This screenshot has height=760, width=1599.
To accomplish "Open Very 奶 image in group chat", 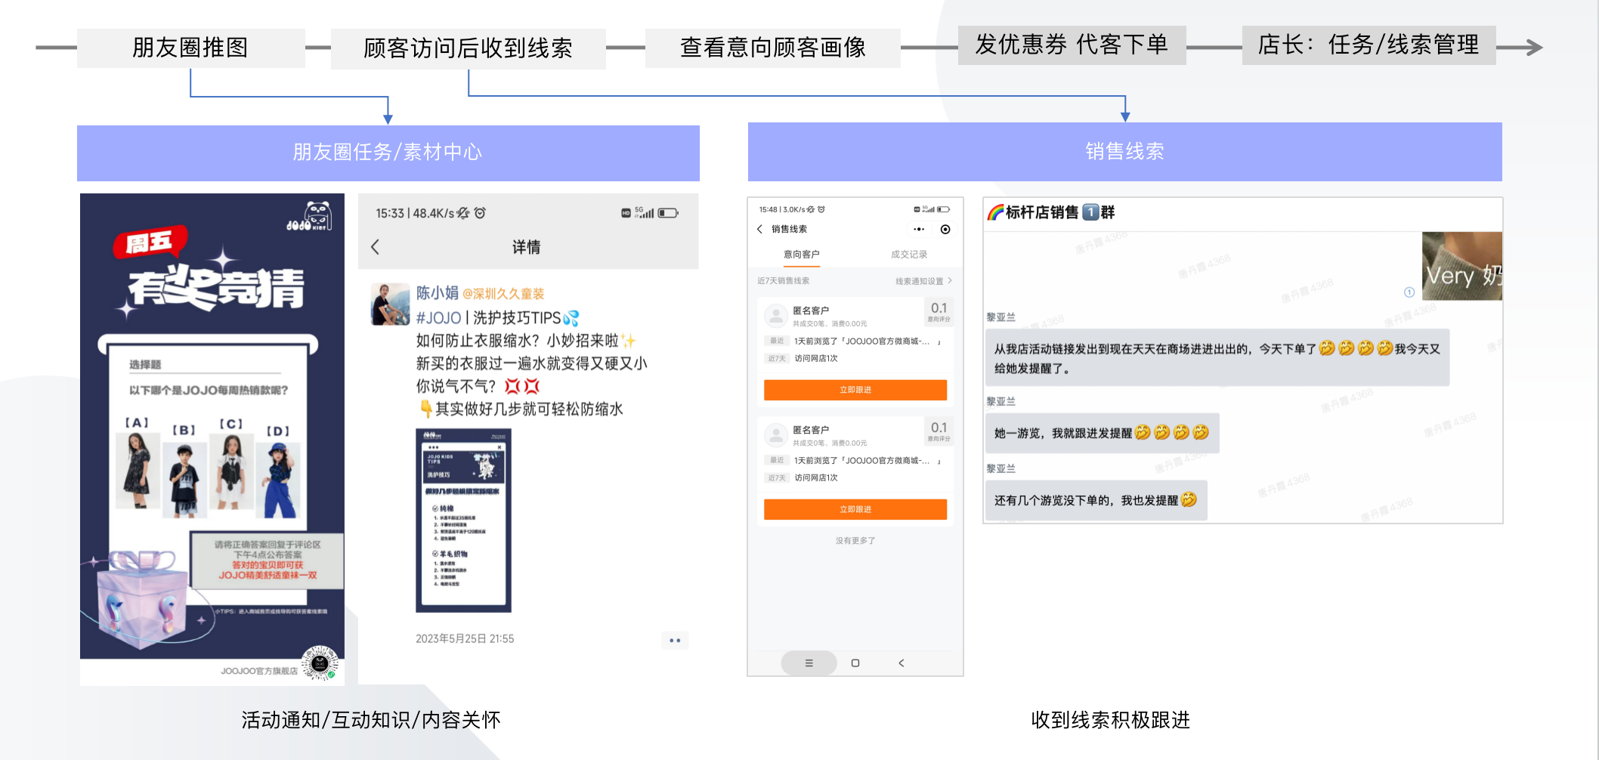I will [1461, 266].
